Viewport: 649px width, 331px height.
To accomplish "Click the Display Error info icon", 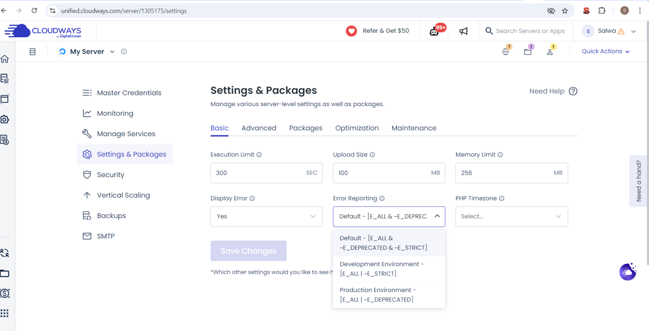I will tap(252, 198).
